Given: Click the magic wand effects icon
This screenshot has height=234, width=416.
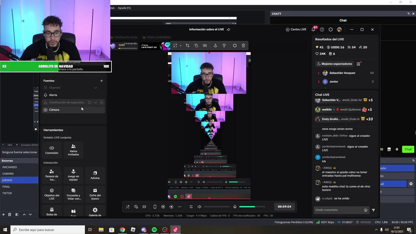Looking at the screenshot, I should [x=128, y=207].
